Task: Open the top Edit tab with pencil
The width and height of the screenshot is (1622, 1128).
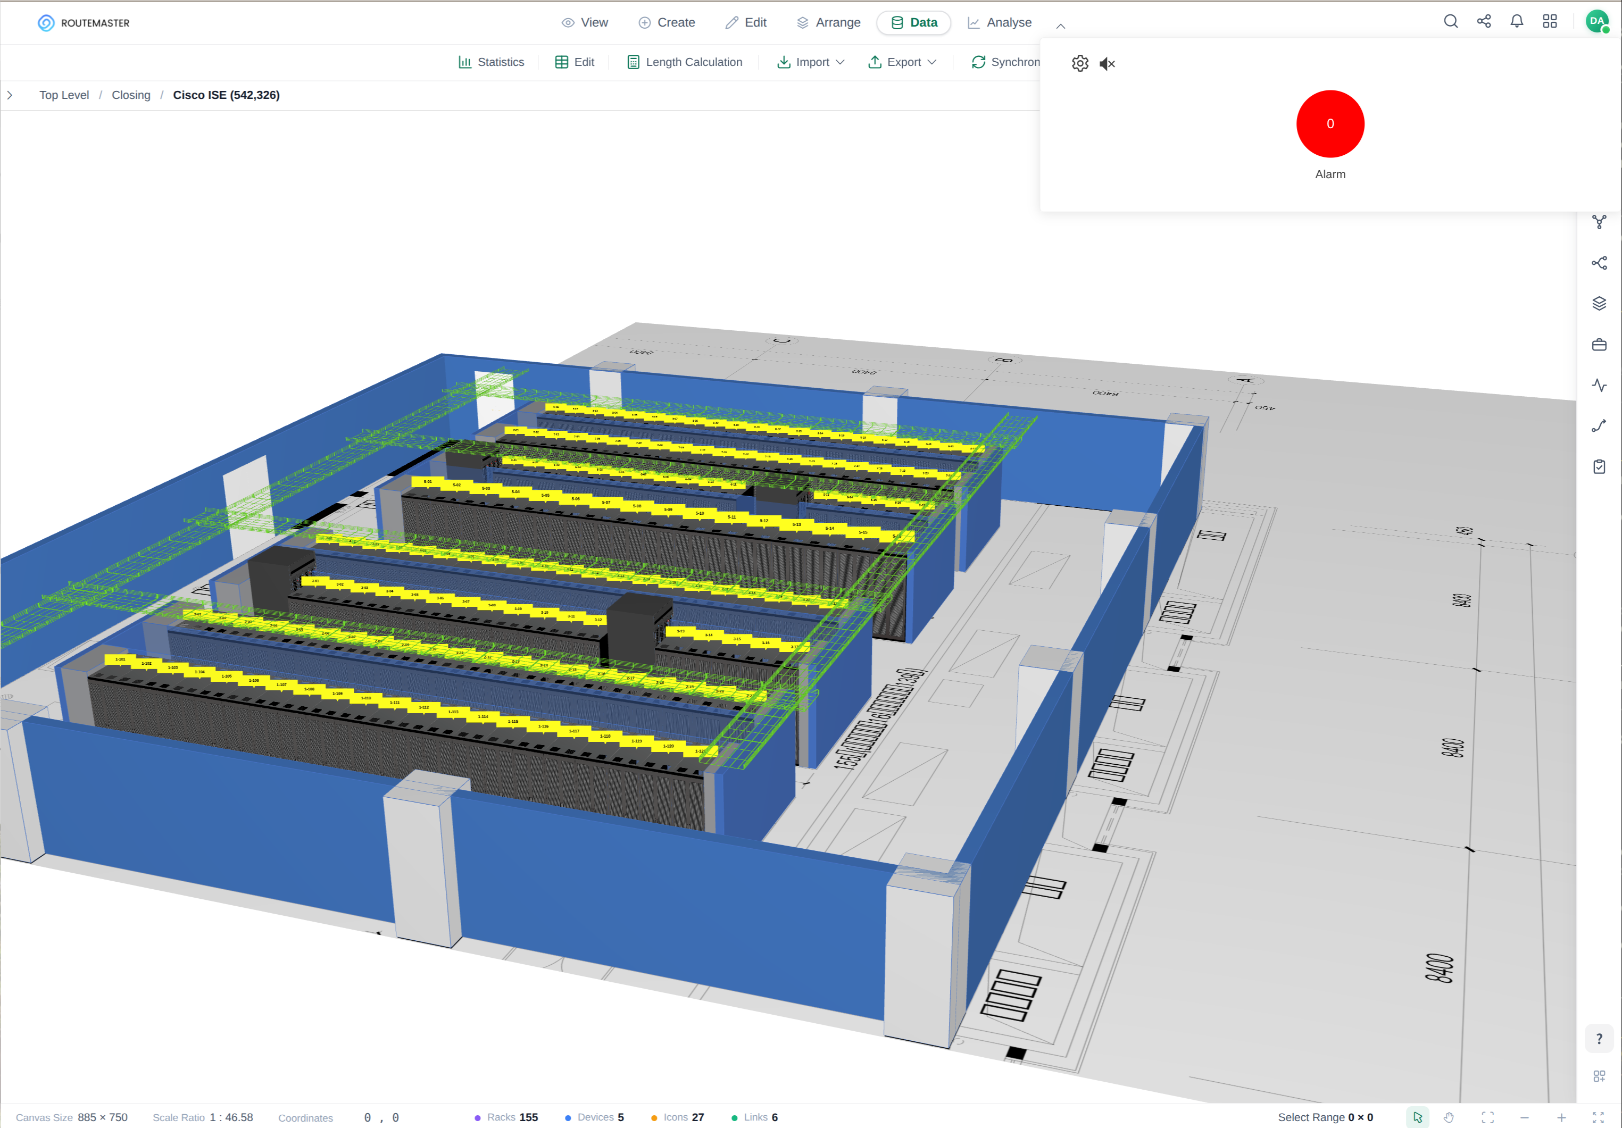Action: click(746, 22)
